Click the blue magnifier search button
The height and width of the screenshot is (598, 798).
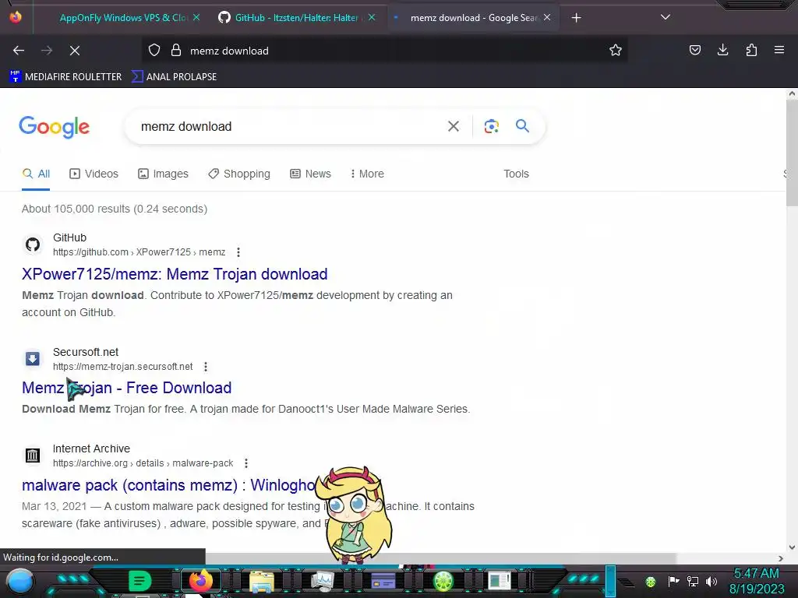tap(523, 125)
